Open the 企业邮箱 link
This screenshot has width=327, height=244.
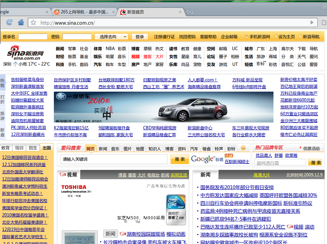229,37
